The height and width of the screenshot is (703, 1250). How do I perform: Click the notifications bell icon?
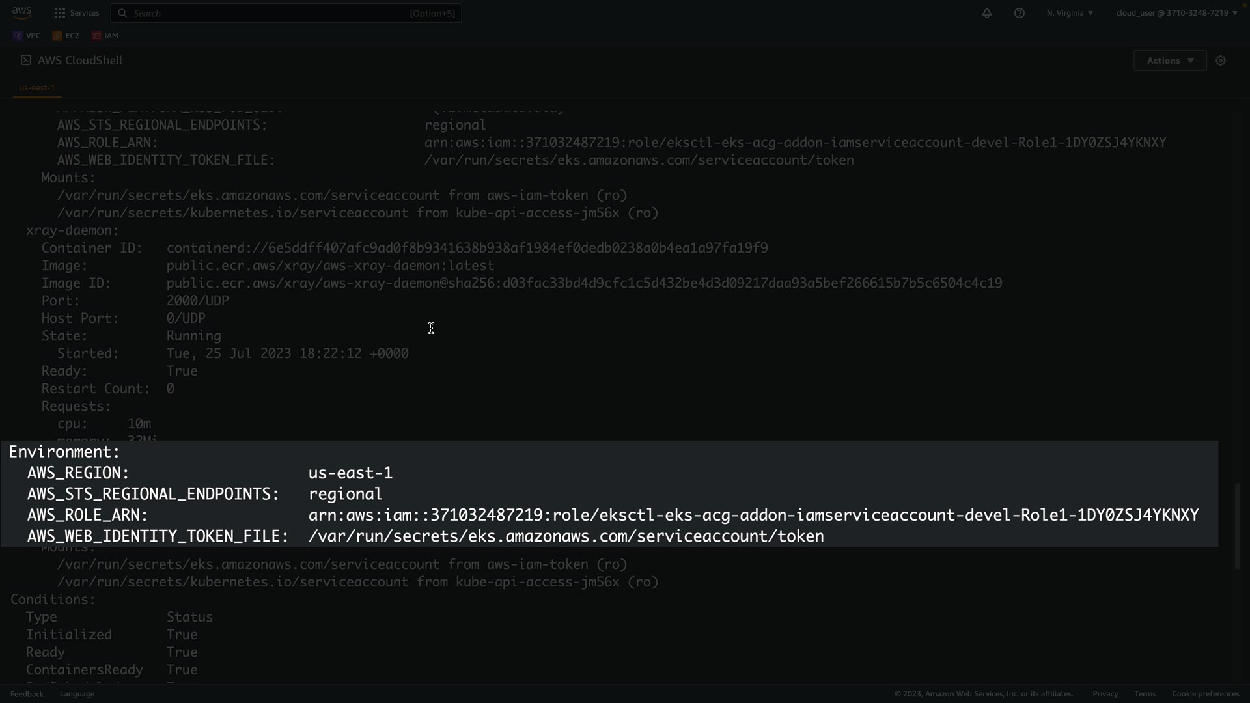(x=987, y=13)
